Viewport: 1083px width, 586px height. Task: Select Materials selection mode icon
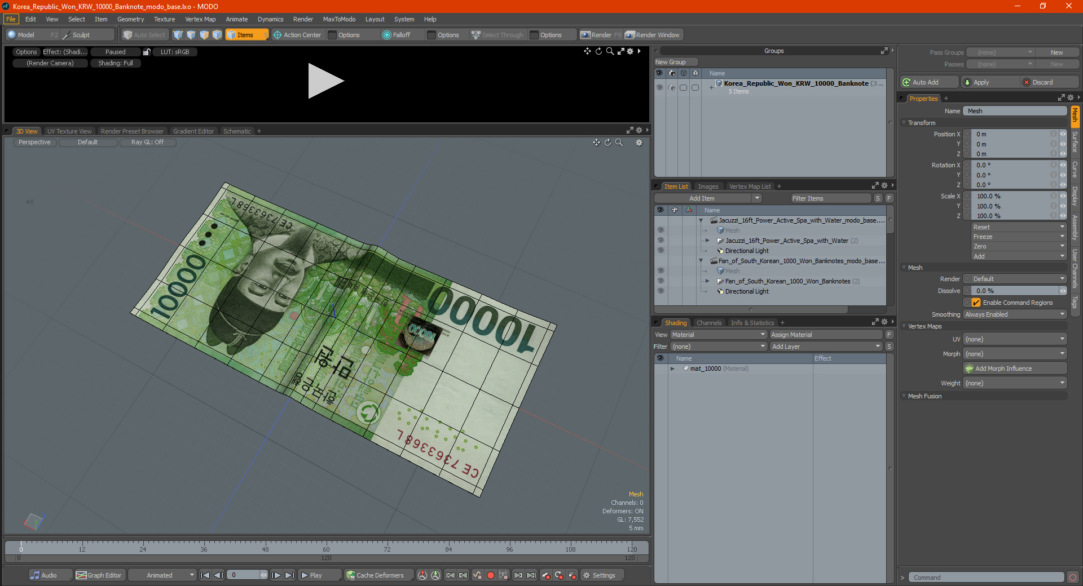point(217,35)
